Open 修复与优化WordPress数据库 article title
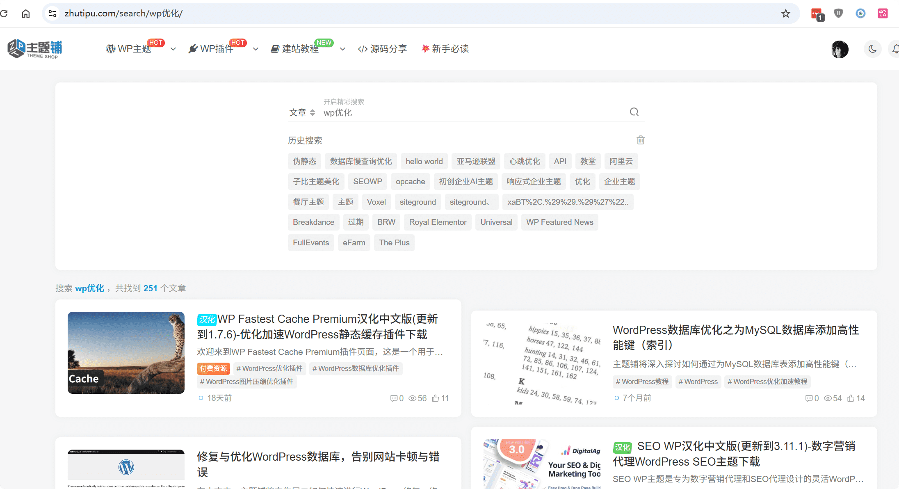 (x=318, y=464)
